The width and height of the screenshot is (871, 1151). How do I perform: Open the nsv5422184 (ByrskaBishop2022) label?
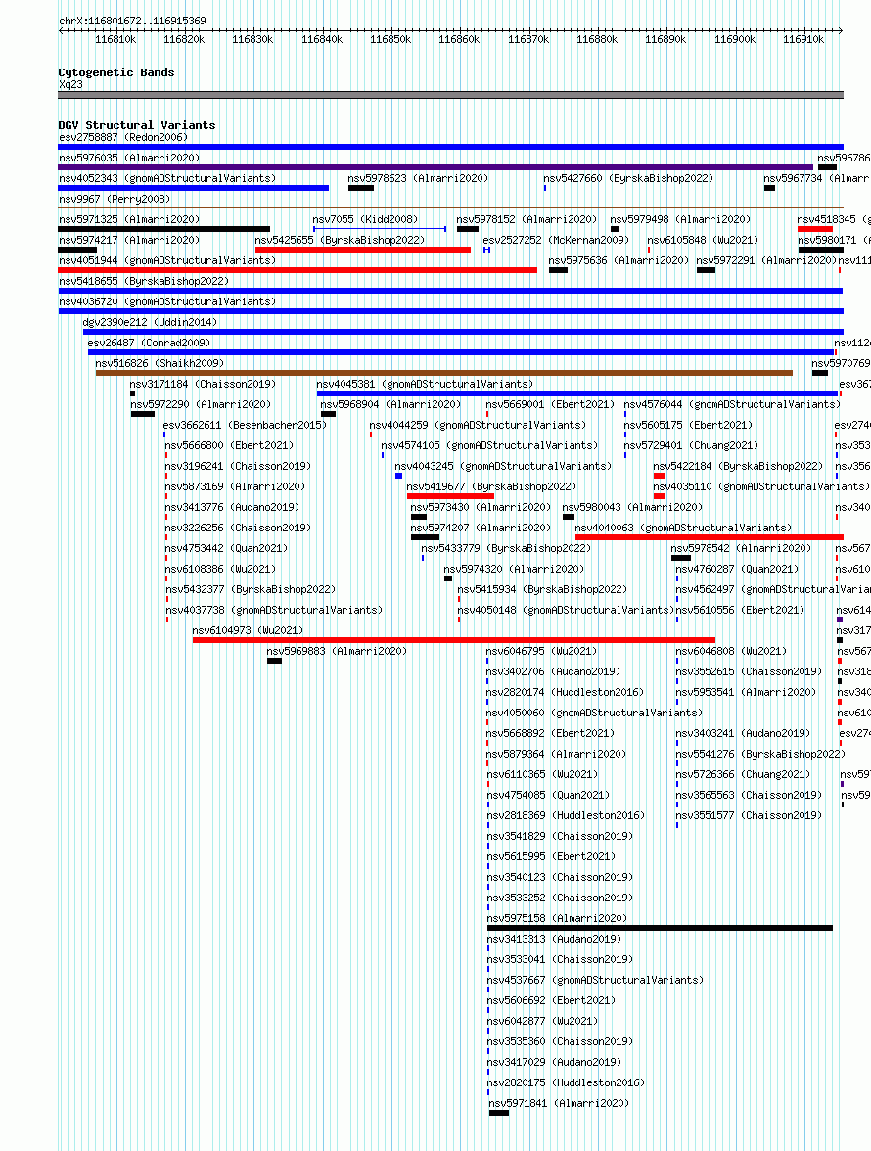point(738,466)
